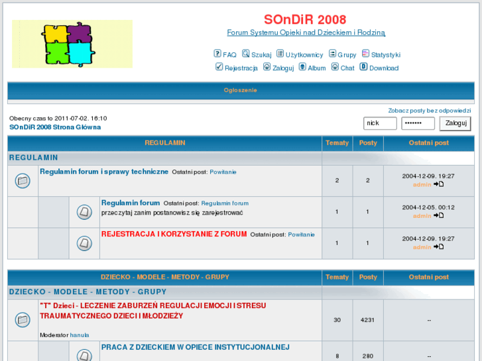Focus the password field
Screen dimensions: 482x361
[418, 123]
